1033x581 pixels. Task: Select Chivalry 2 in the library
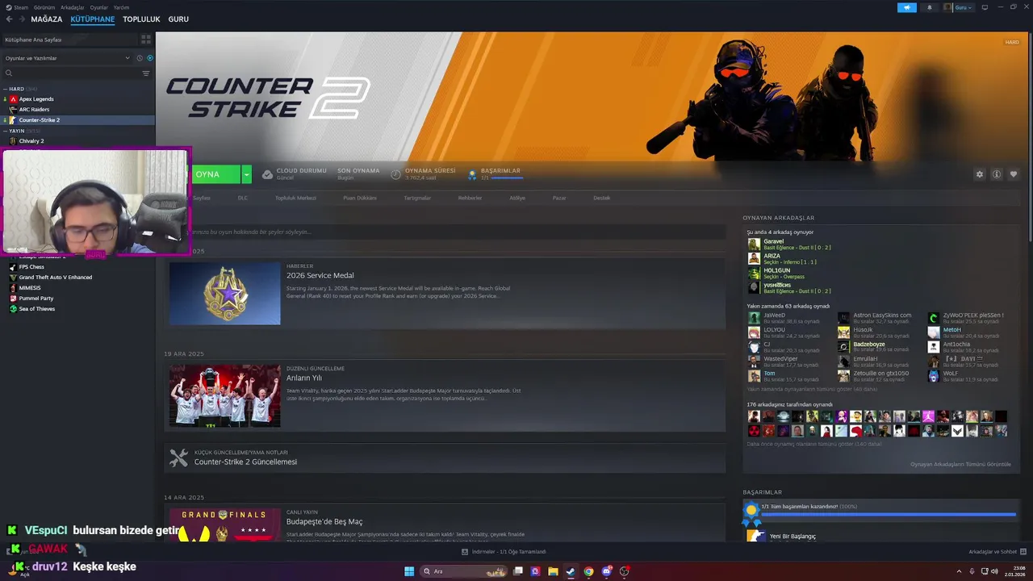tap(31, 141)
